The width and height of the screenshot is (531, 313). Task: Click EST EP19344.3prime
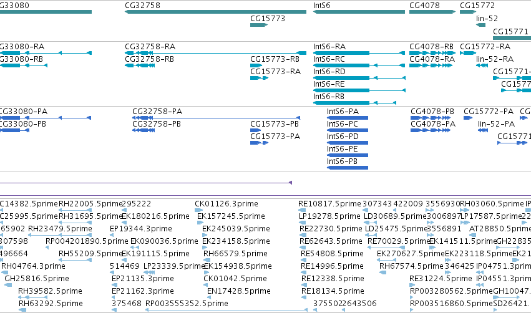tap(112, 235)
